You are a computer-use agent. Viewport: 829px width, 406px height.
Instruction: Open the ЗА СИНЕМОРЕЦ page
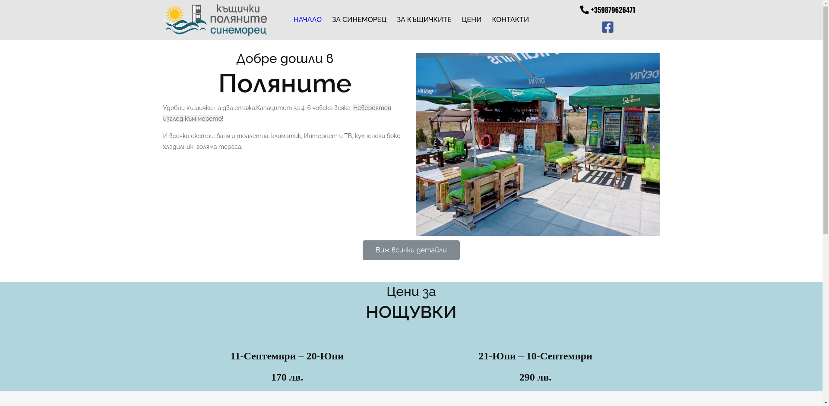359,19
